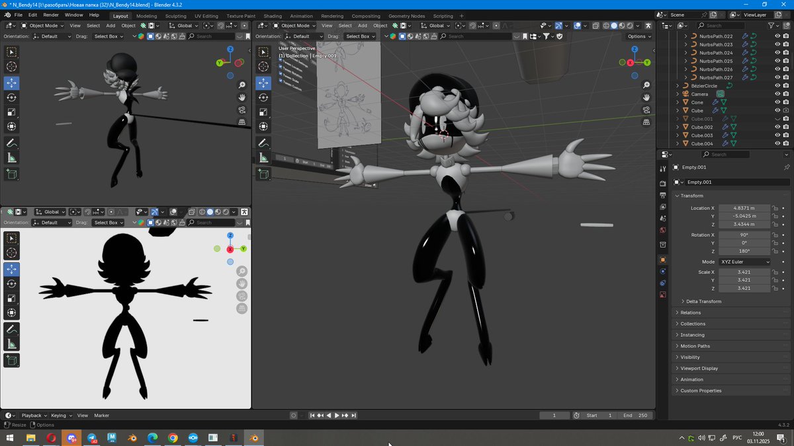This screenshot has height=446, width=794.
Task: Show hidden Cube.001 via its eye icon
Action: (x=777, y=119)
